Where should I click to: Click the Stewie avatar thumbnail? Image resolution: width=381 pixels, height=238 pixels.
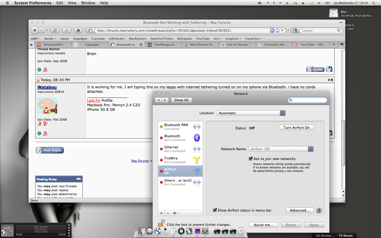[x=47, y=106]
